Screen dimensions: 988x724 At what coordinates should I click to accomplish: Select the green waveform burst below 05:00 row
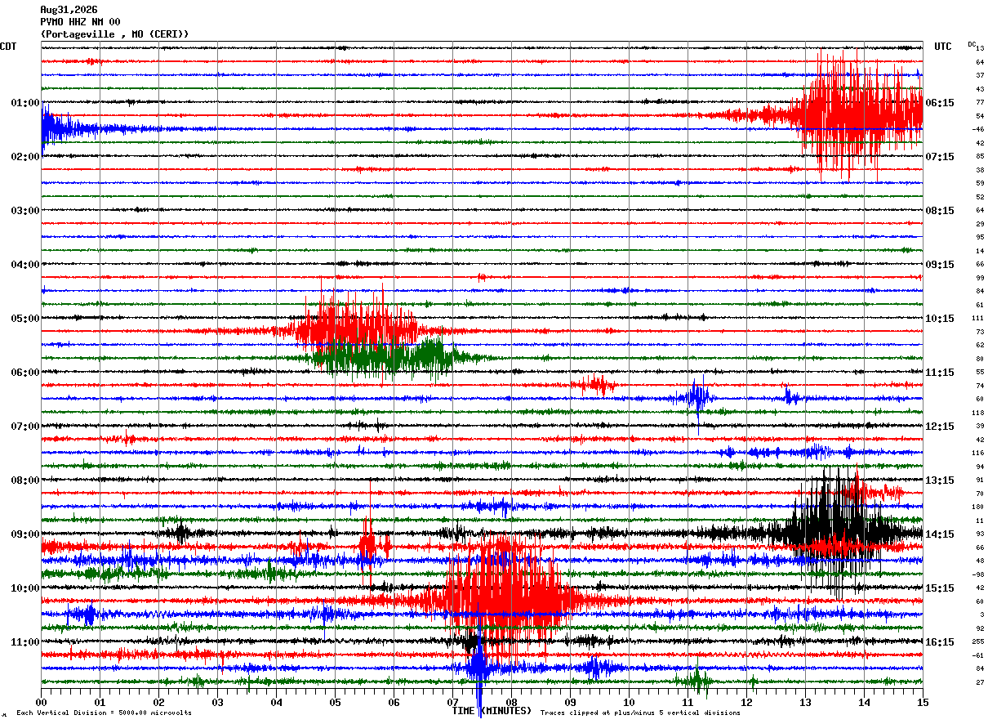(384, 357)
